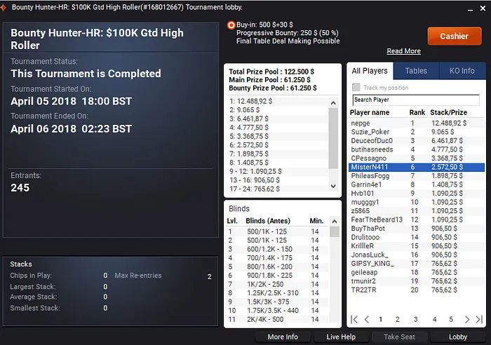The height and width of the screenshot is (345, 491).
Task: Go to next players page arrow
Action: (x=467, y=319)
